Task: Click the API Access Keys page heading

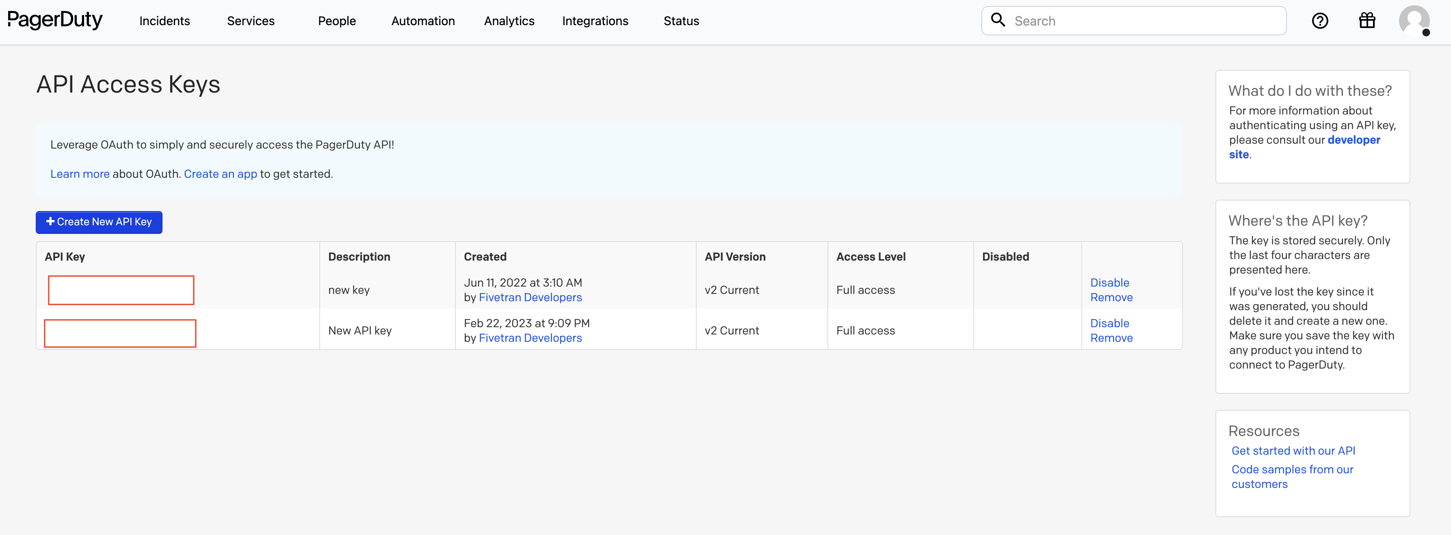Action: (128, 84)
